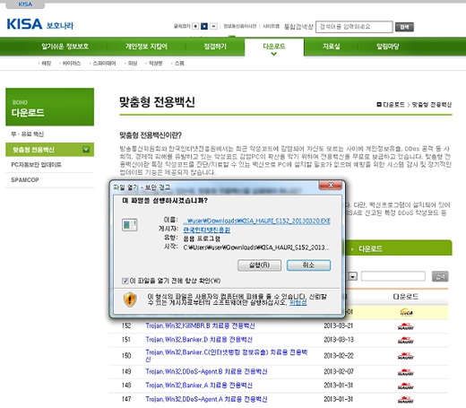Select PC자동보안 업데이트 in sidebar
Image resolution: width=466 pixels, height=408 pixels.
coord(36,165)
